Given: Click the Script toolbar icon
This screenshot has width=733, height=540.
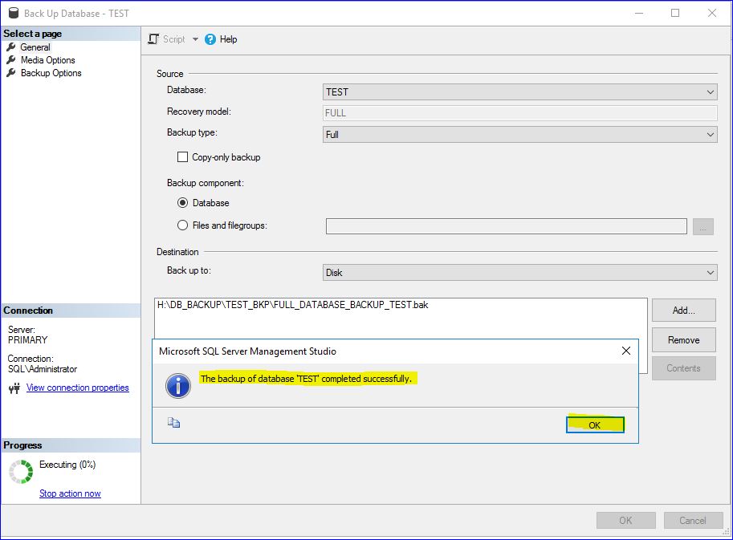Looking at the screenshot, I should point(154,39).
